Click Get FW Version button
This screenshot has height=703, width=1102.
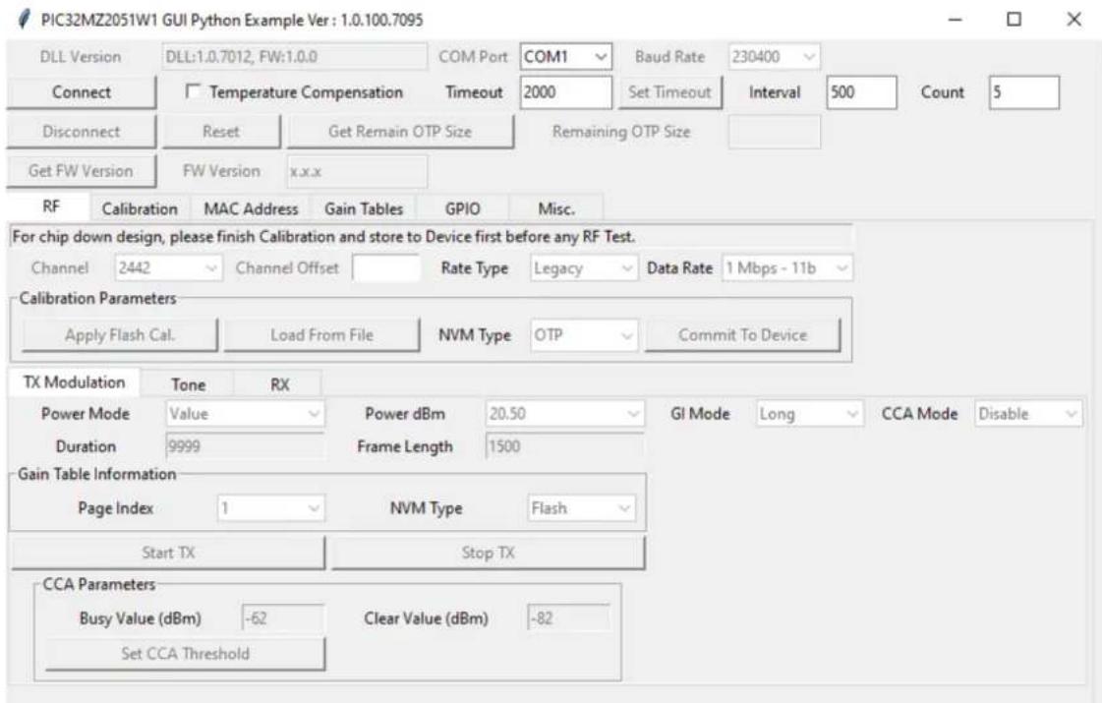coord(82,171)
